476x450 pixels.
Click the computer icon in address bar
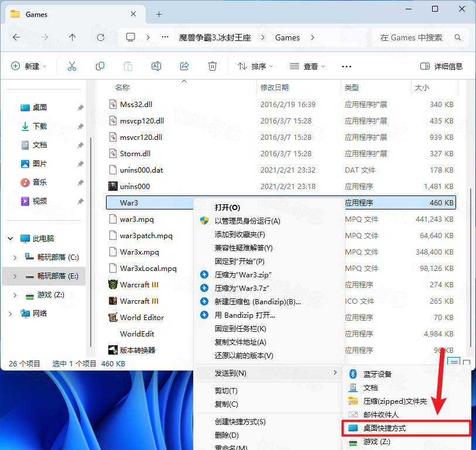coord(131,37)
